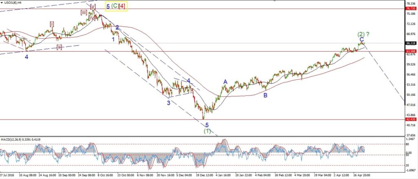This screenshot has height=179, width=418.
Task: Click the 20 Jan 22:00 date label
Action: point(244,175)
